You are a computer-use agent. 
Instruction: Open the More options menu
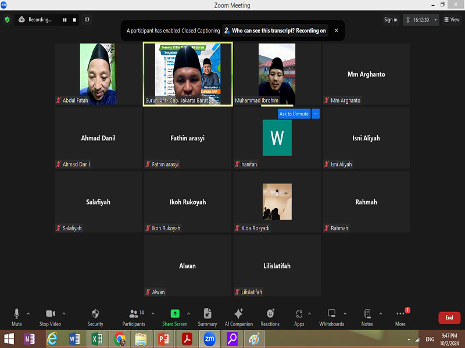coord(400,316)
